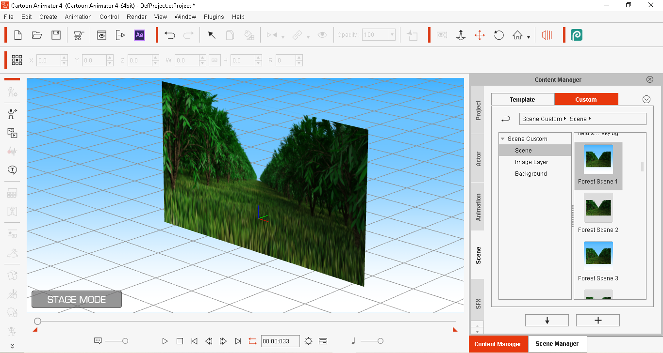Expand the Home view dropdown arrow
Screen dimensions: 663x353
pyautogui.click(x=529, y=37)
